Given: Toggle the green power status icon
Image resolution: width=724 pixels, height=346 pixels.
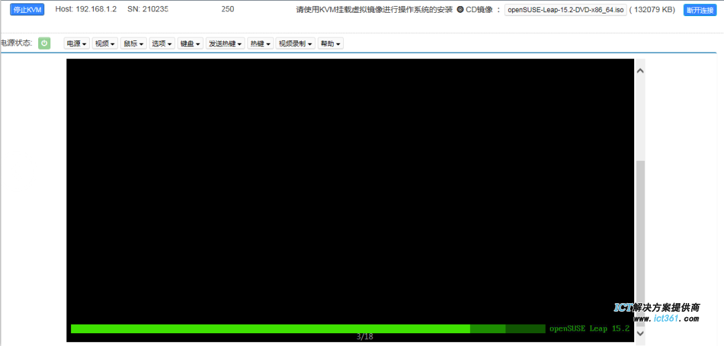Looking at the screenshot, I should point(44,44).
